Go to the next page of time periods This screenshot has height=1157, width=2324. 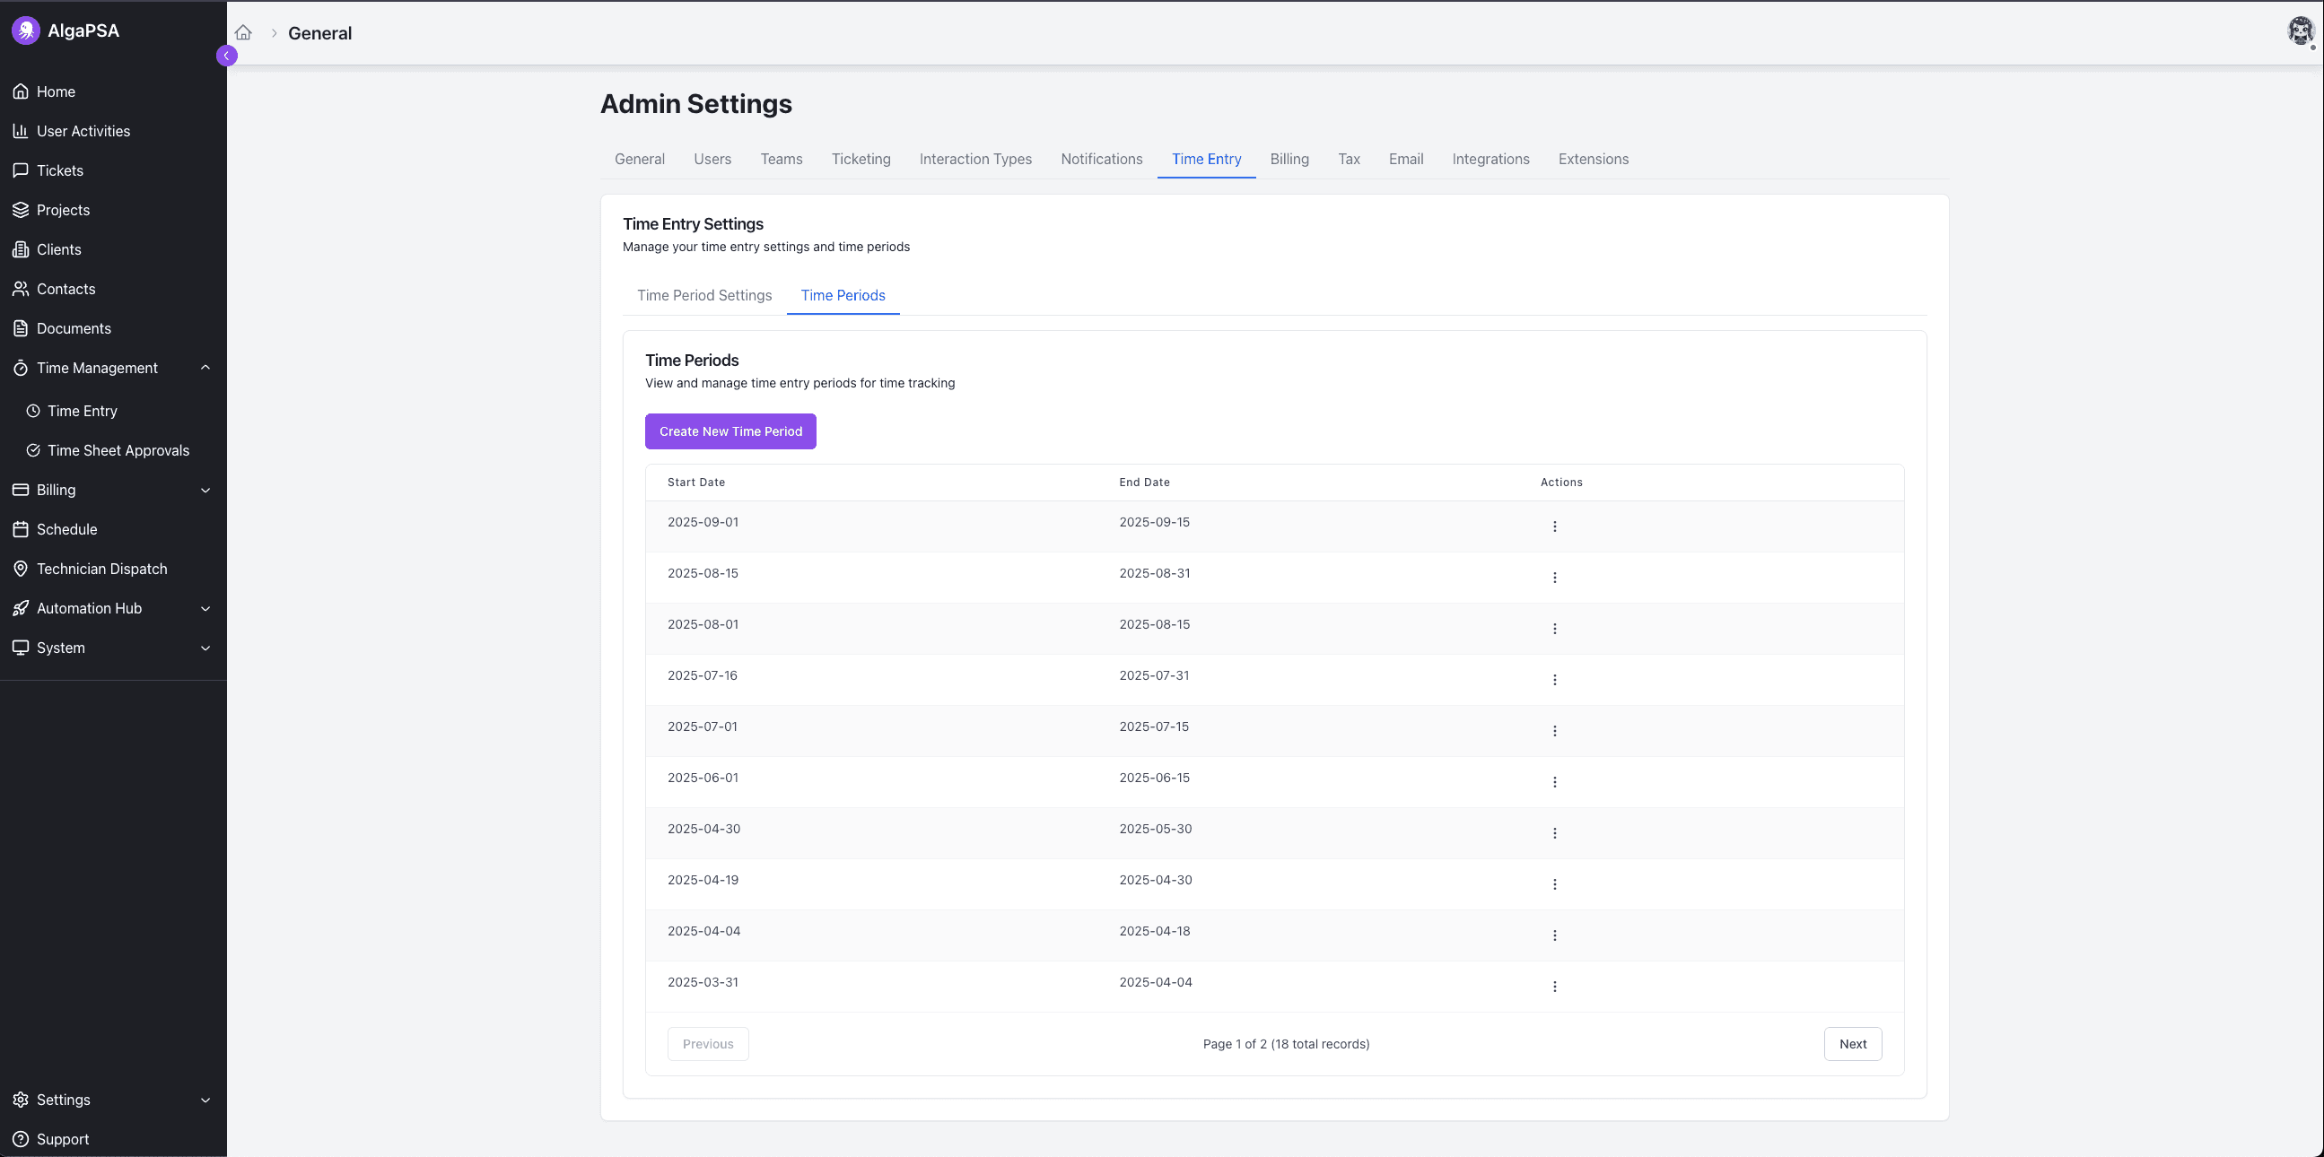coord(1852,1043)
